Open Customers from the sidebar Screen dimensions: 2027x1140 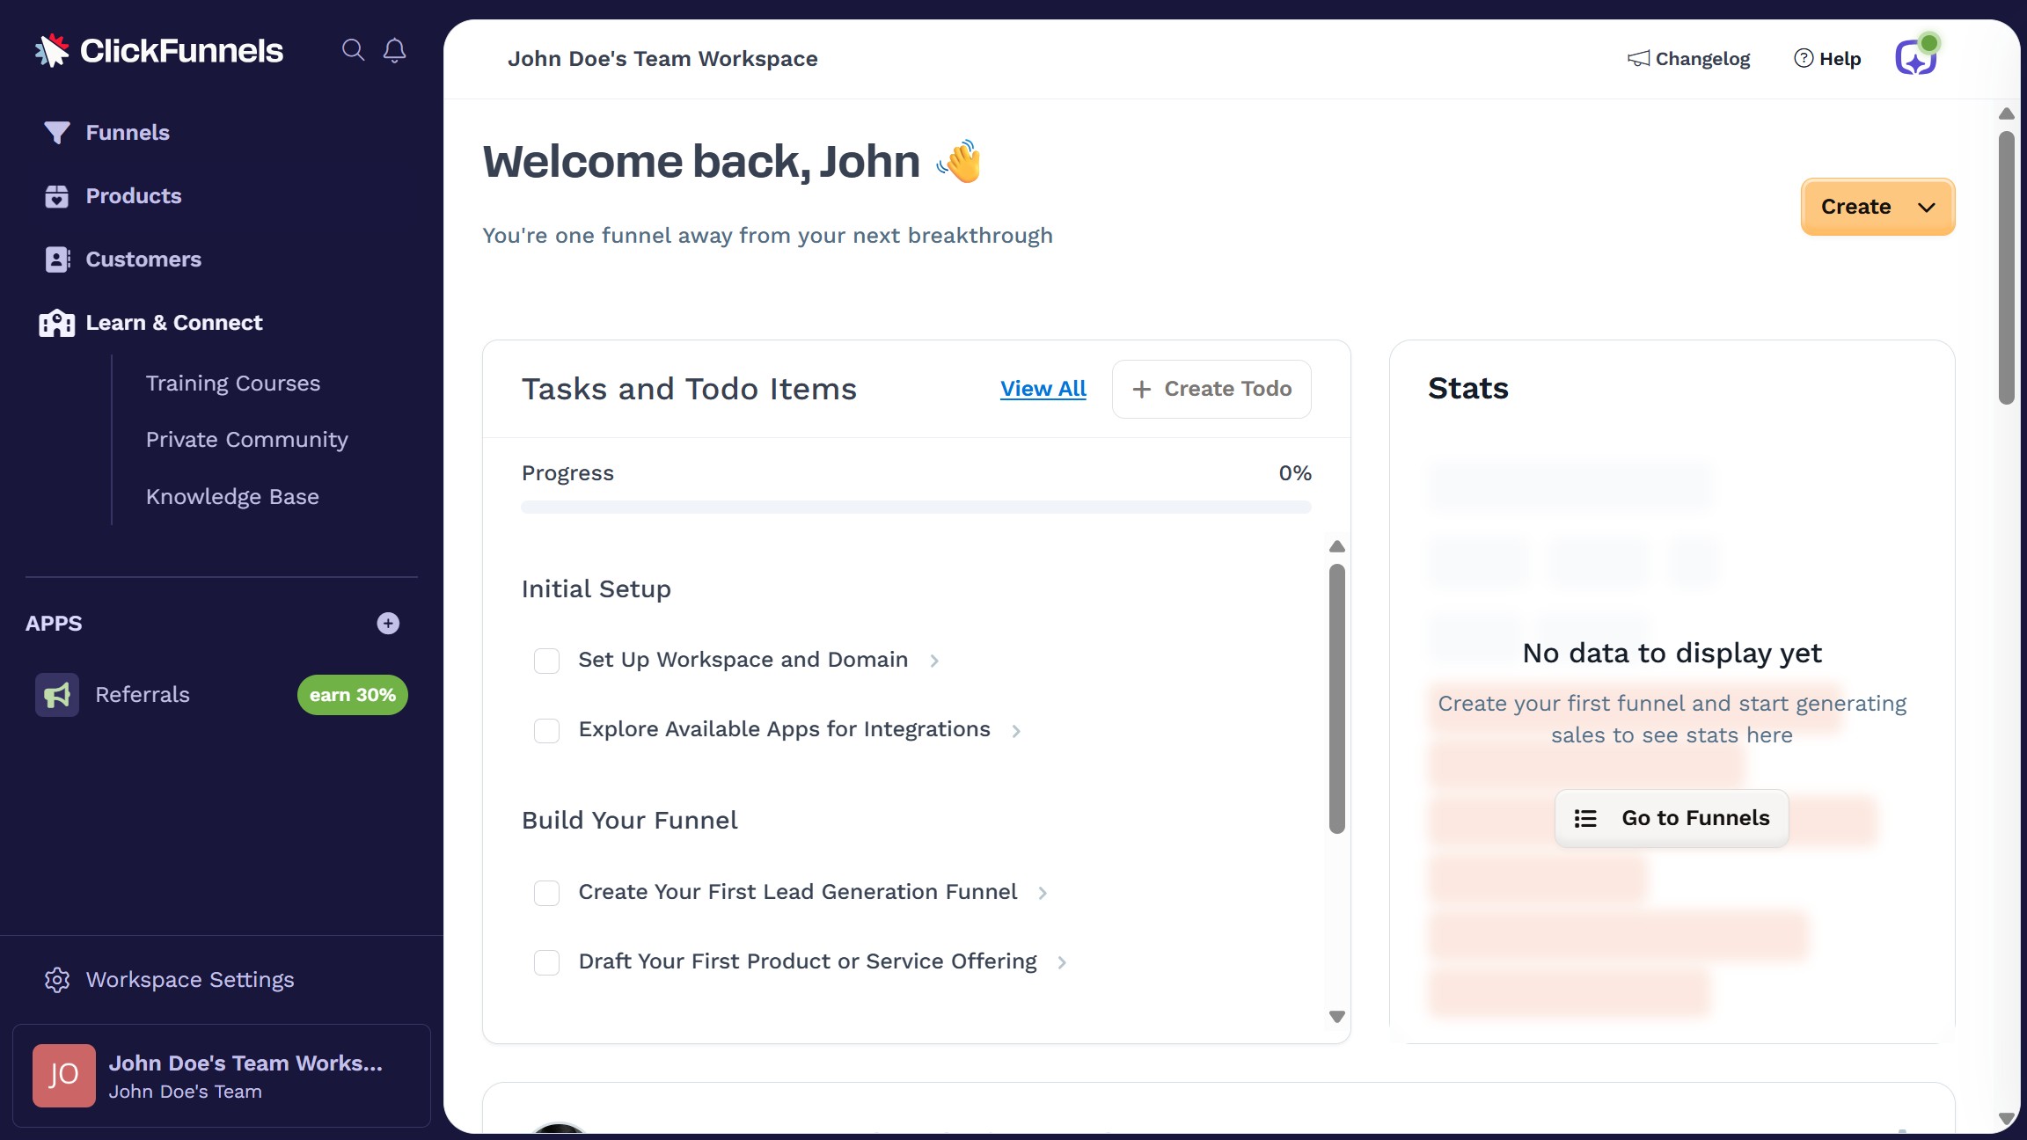click(x=143, y=259)
